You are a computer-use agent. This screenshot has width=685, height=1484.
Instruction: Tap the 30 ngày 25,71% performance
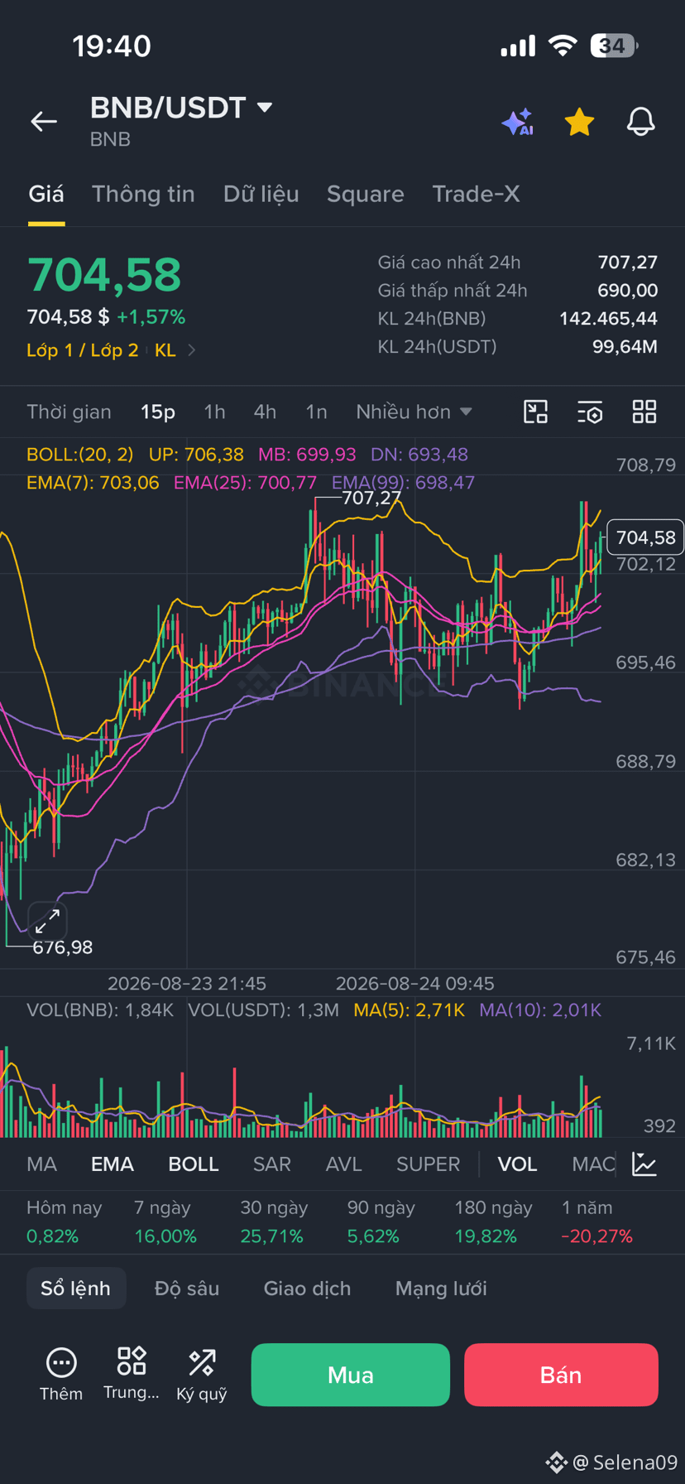pyautogui.click(x=274, y=1221)
